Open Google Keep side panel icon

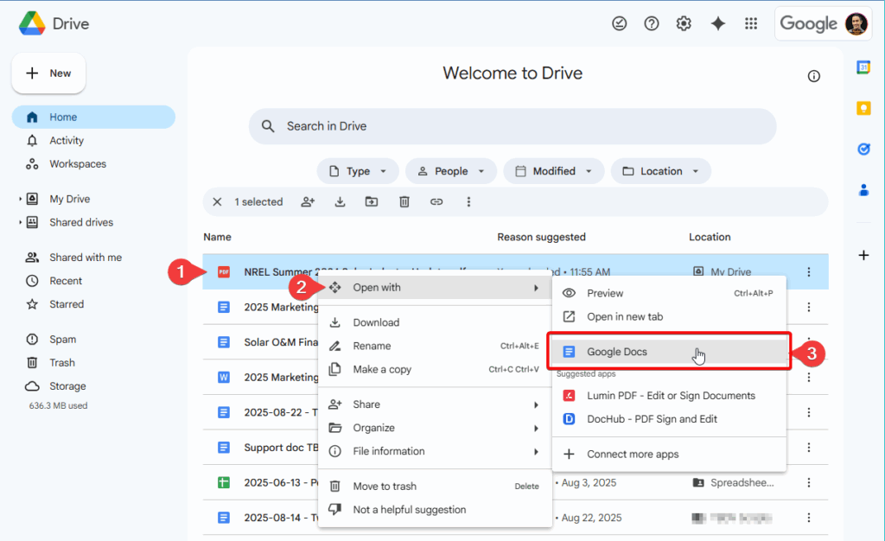(863, 108)
